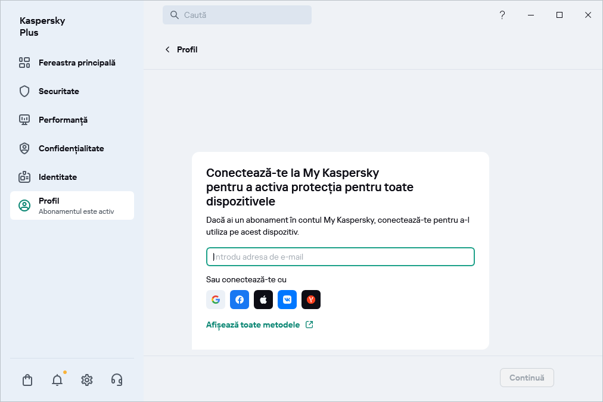Click the help question mark icon
Viewport: 603px width, 402px height.
[502, 15]
